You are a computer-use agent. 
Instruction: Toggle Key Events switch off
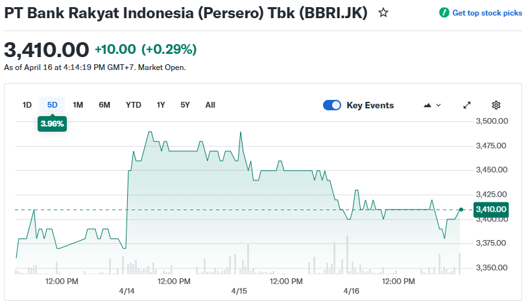332,105
